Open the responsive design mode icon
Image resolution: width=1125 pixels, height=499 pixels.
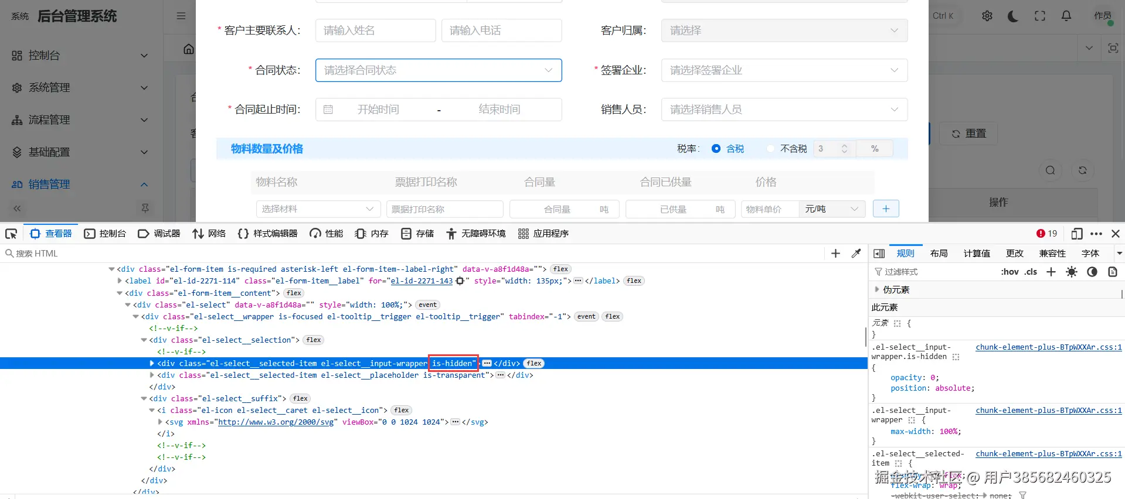[x=1076, y=234]
